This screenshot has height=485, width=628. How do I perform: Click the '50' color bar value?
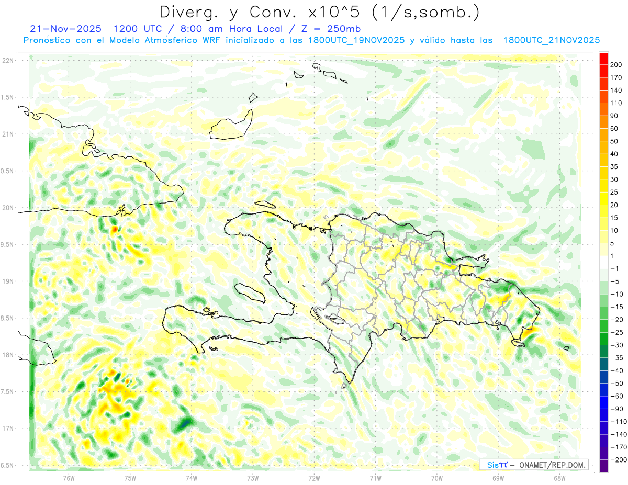614,141
